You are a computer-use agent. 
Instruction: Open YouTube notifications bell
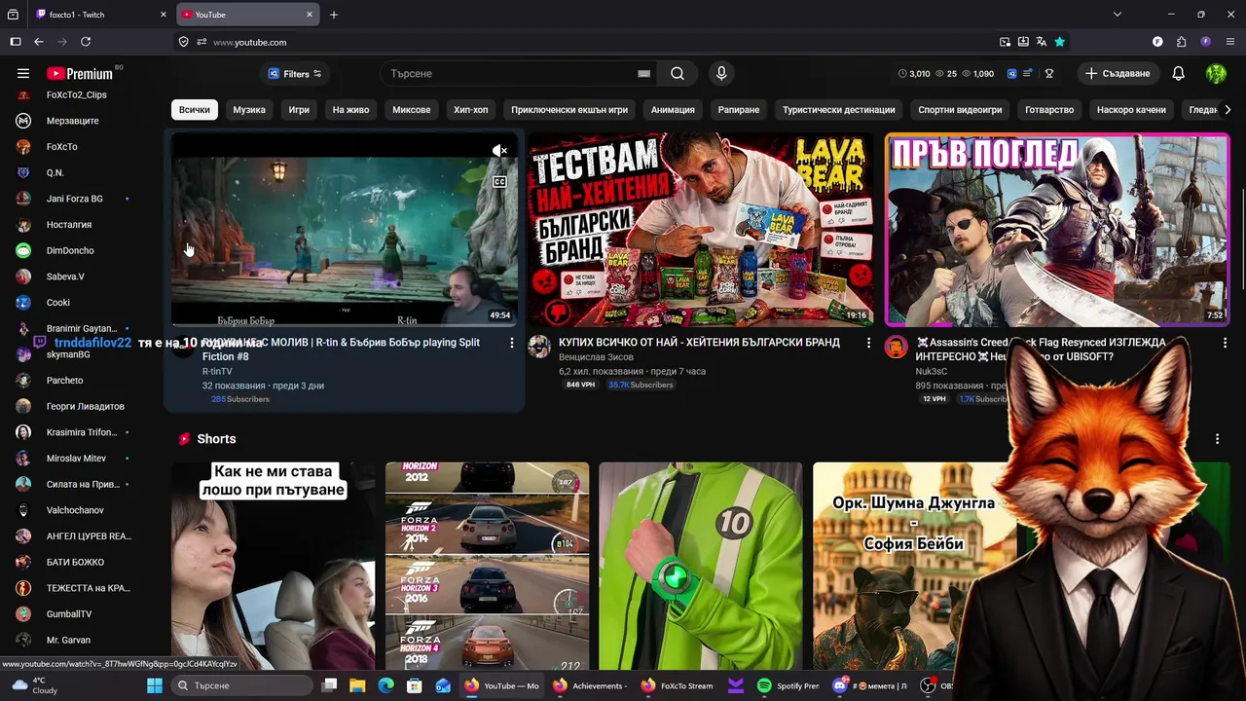(x=1178, y=73)
